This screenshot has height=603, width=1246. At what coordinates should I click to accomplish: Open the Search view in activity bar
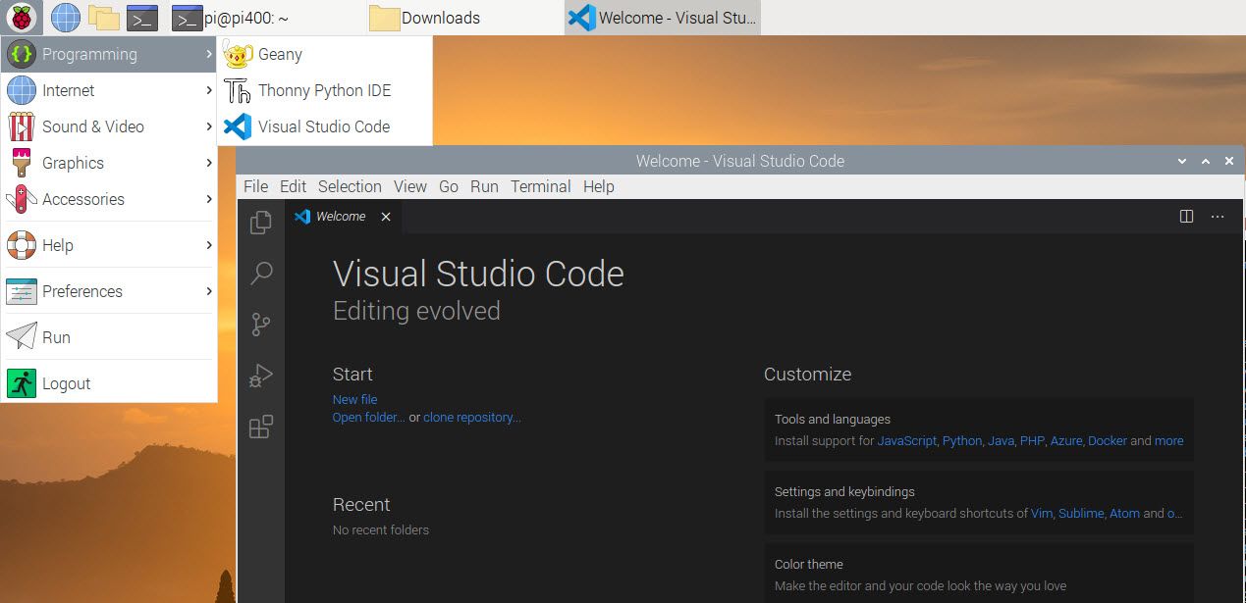[261, 274]
